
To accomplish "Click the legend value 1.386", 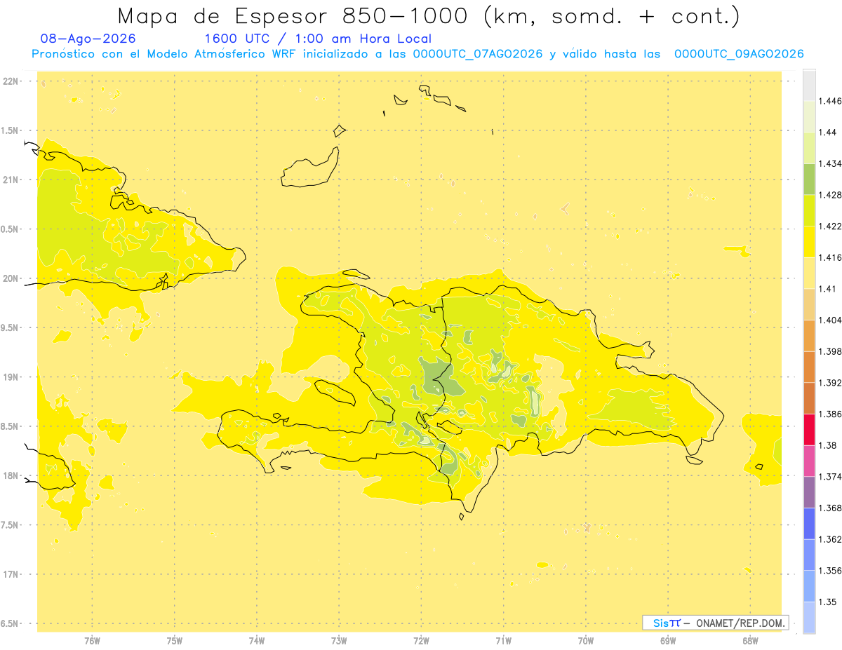I will coord(831,414).
